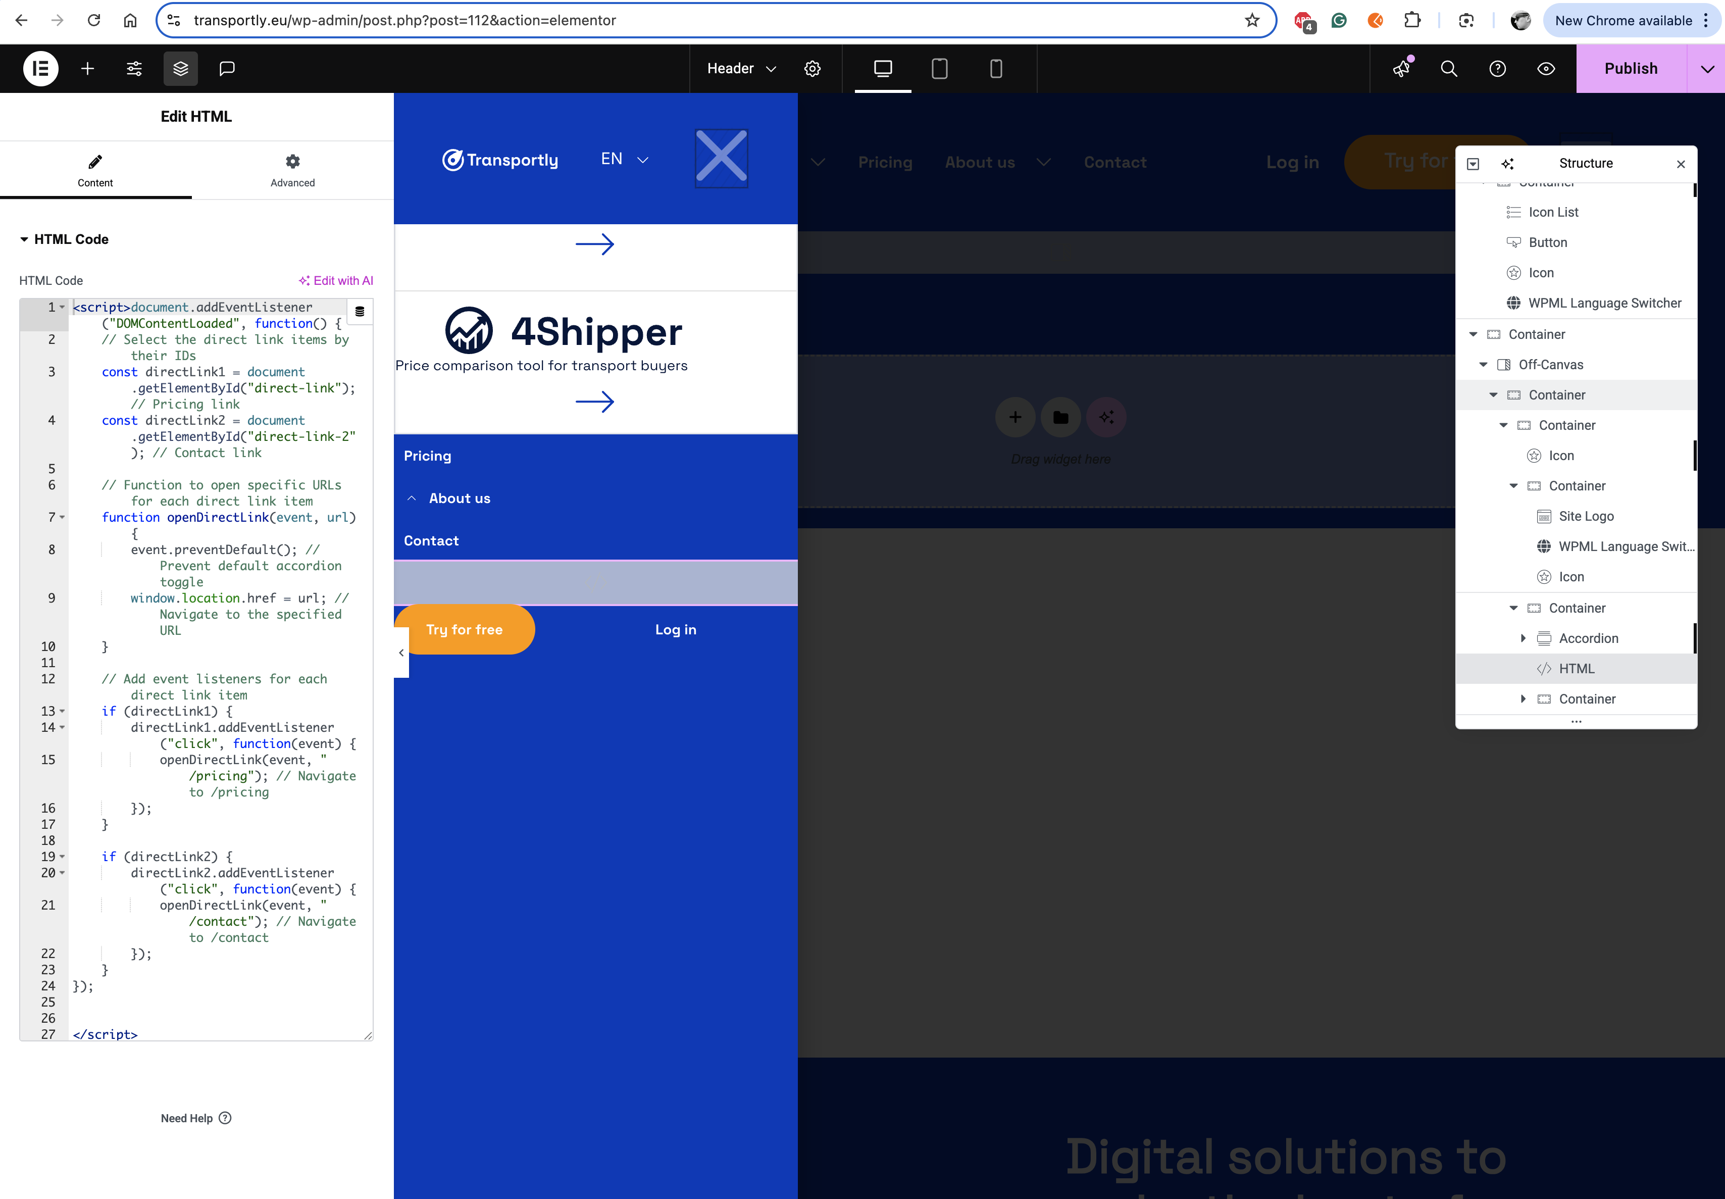Open the Header document dropdown
This screenshot has width=1725, height=1199.
coord(741,68)
